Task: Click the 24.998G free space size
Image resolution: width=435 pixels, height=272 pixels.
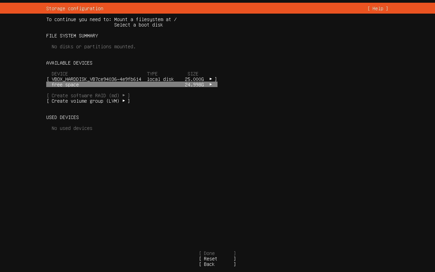Action: point(194,85)
